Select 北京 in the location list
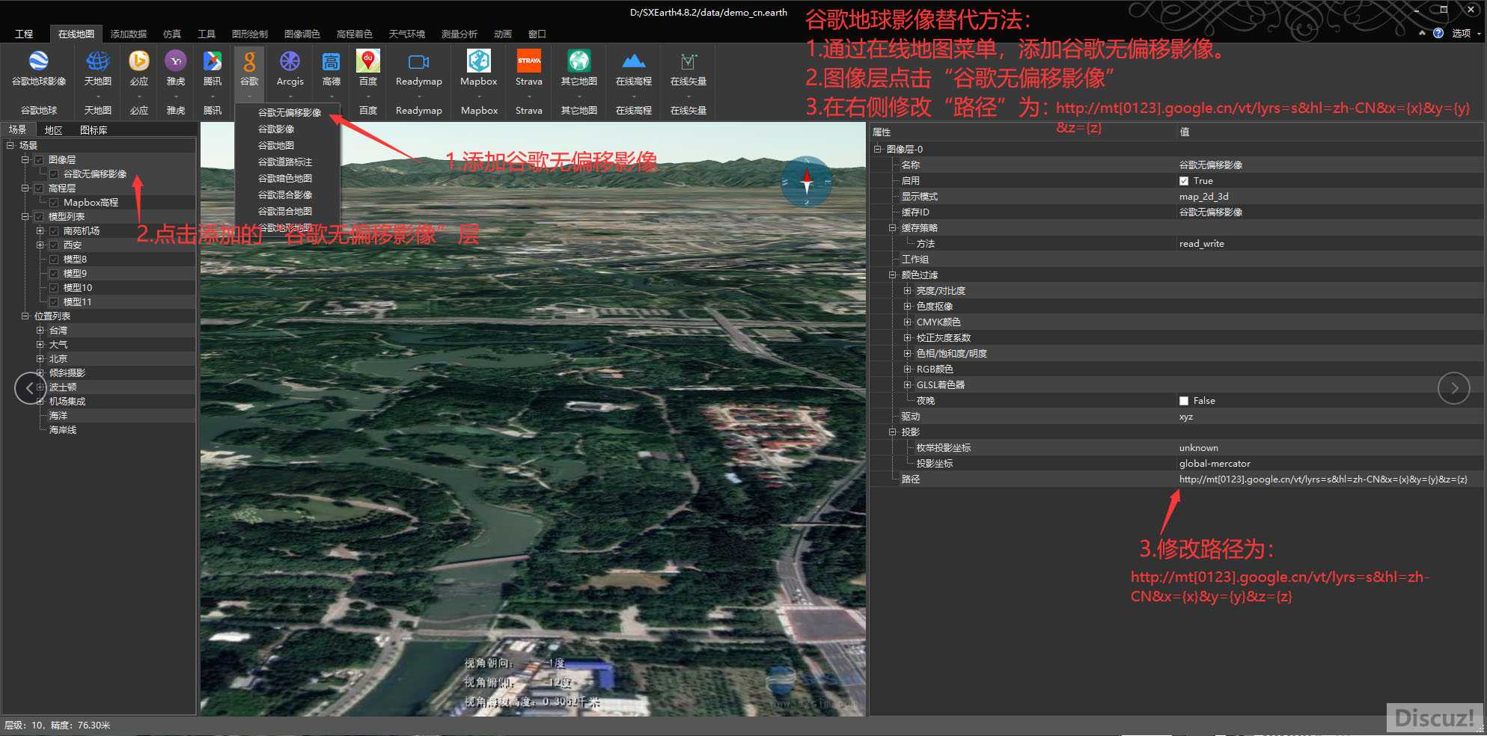The height and width of the screenshot is (736, 1487). point(58,359)
